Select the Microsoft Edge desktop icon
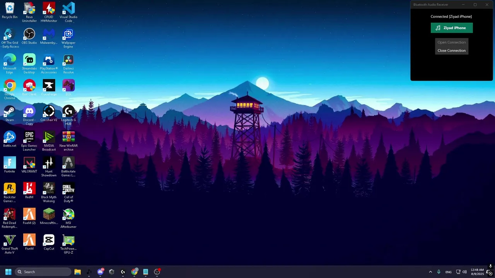Viewport: 495px width, 278px height. click(10, 64)
